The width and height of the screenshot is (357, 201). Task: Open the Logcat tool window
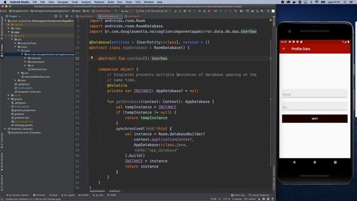[x=68, y=195]
